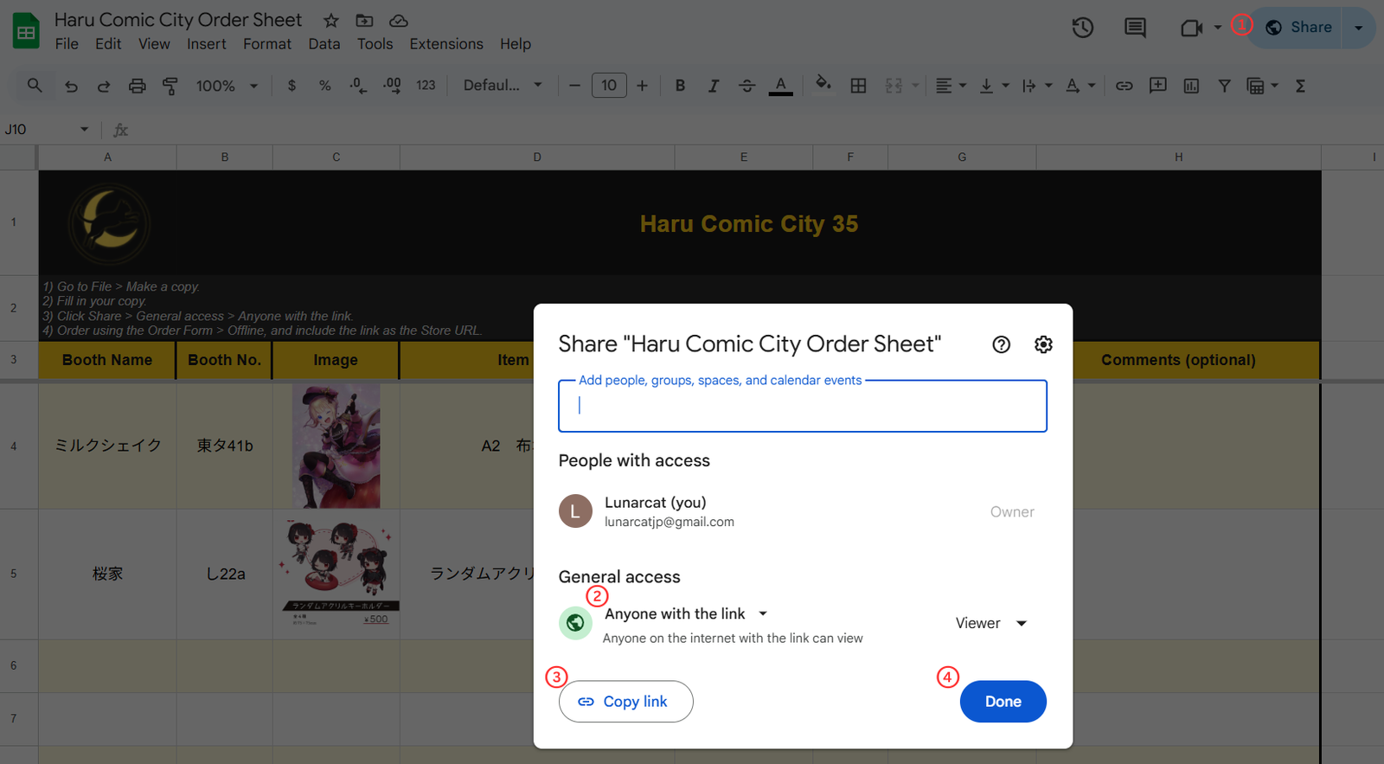Screen dimensions: 1384x764
Task: Star the Haru Comic City Order Sheet
Action: 331,20
